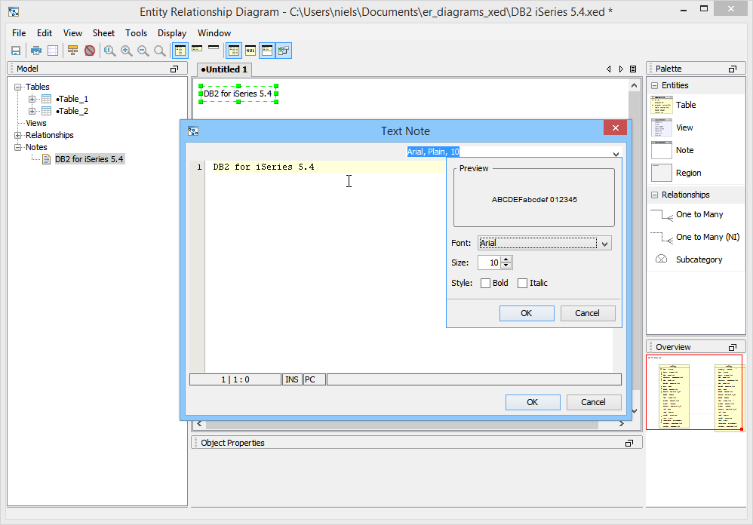Toggle page grid display toolbar icon
The image size is (753, 525).
coord(53,51)
